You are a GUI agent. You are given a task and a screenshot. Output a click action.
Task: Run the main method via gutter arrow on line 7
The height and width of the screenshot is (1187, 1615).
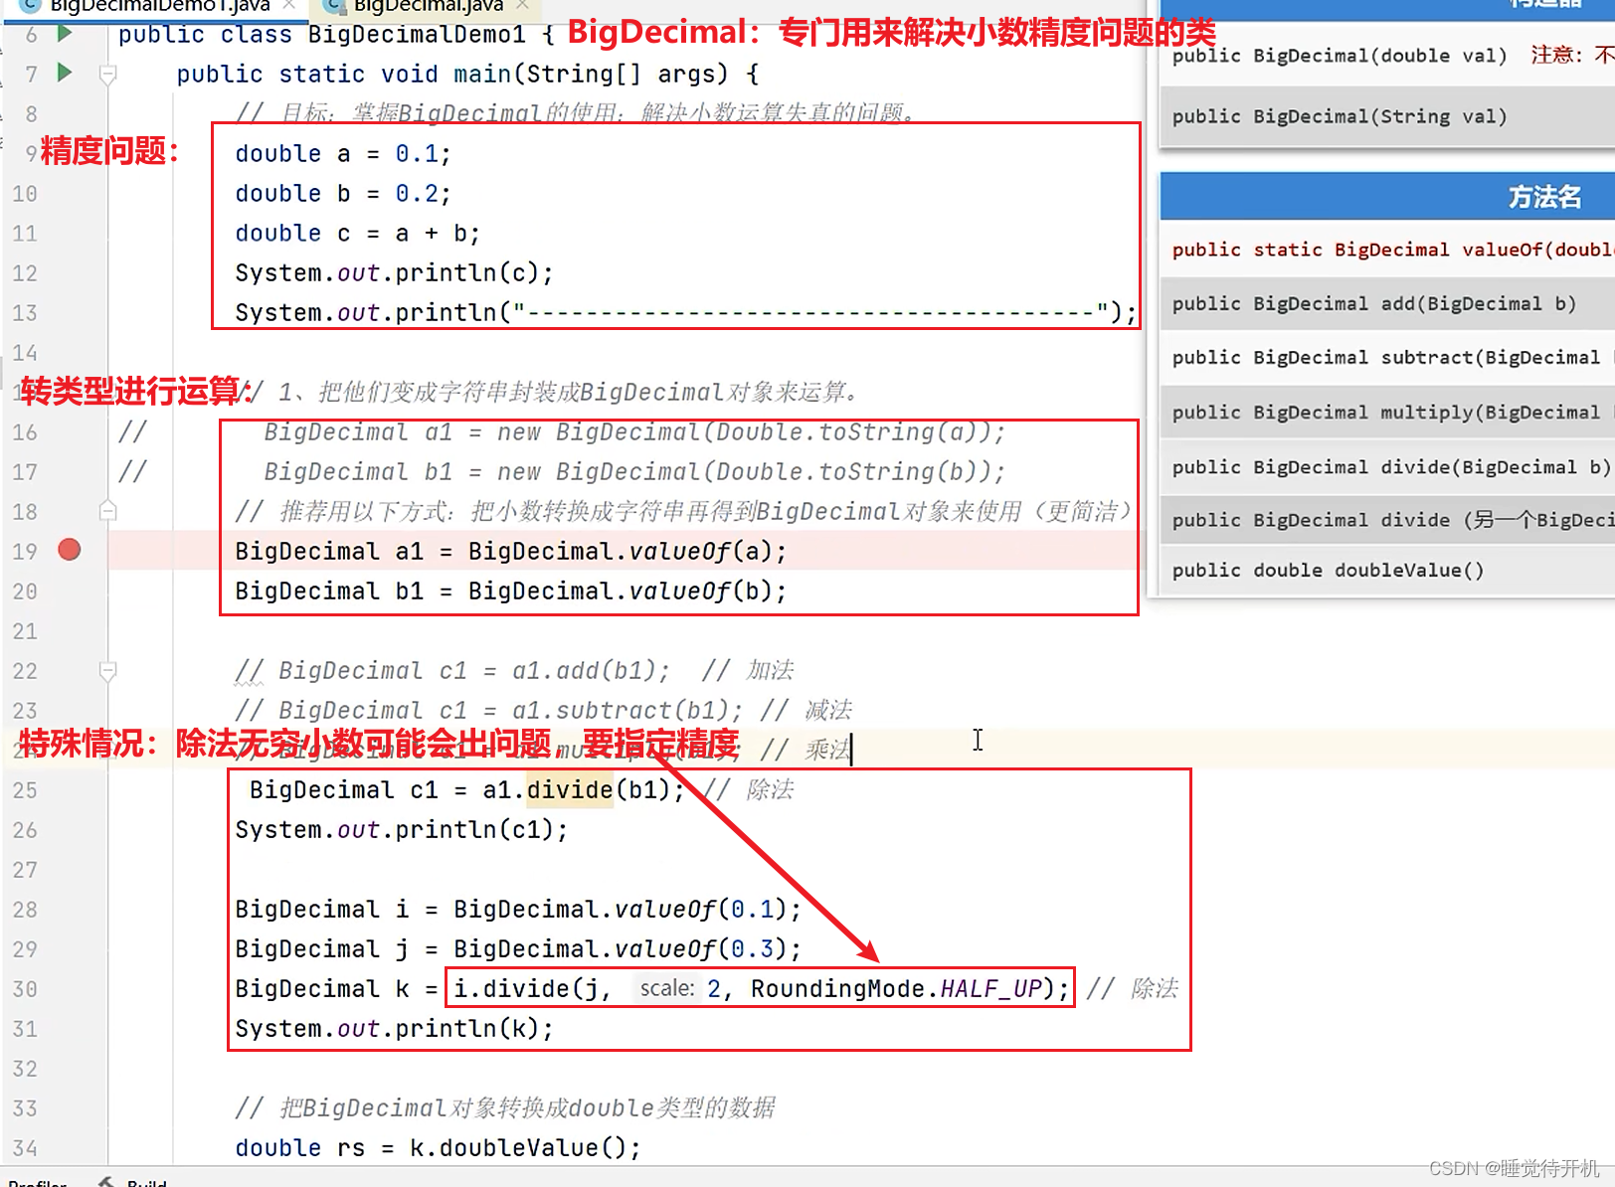pyautogui.click(x=65, y=73)
